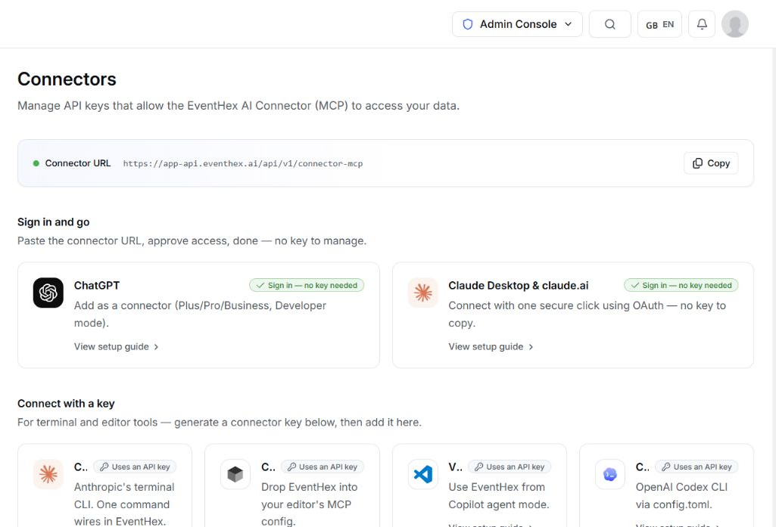Copy the connector URL
This screenshot has height=527, width=776.
(711, 163)
